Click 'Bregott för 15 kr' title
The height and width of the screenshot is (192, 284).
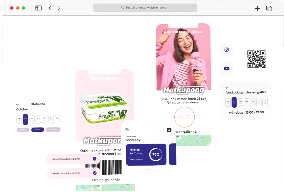click(105, 79)
